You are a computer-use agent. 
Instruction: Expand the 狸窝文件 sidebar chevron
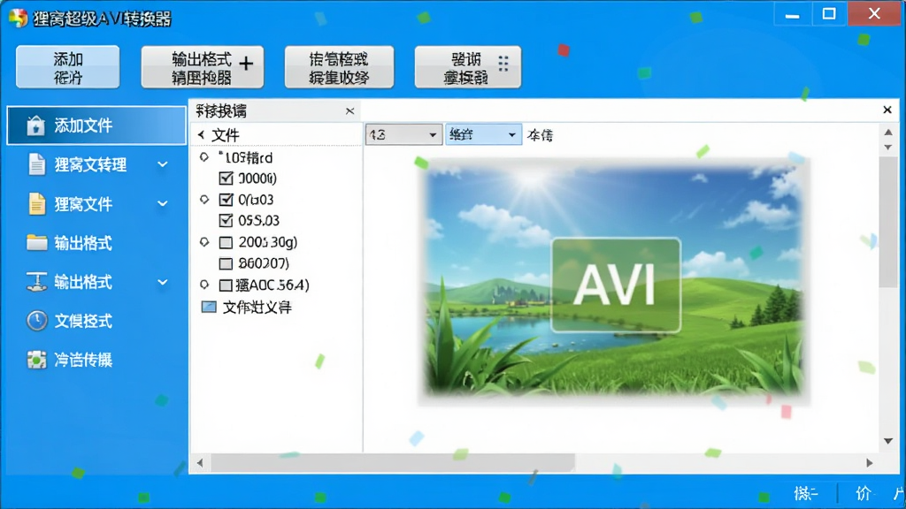163,204
